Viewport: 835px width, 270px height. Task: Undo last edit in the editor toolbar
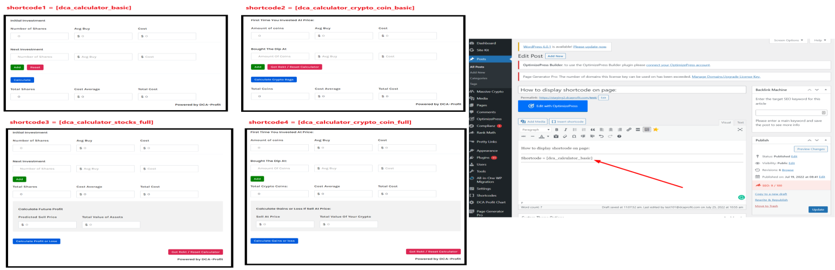601,136
